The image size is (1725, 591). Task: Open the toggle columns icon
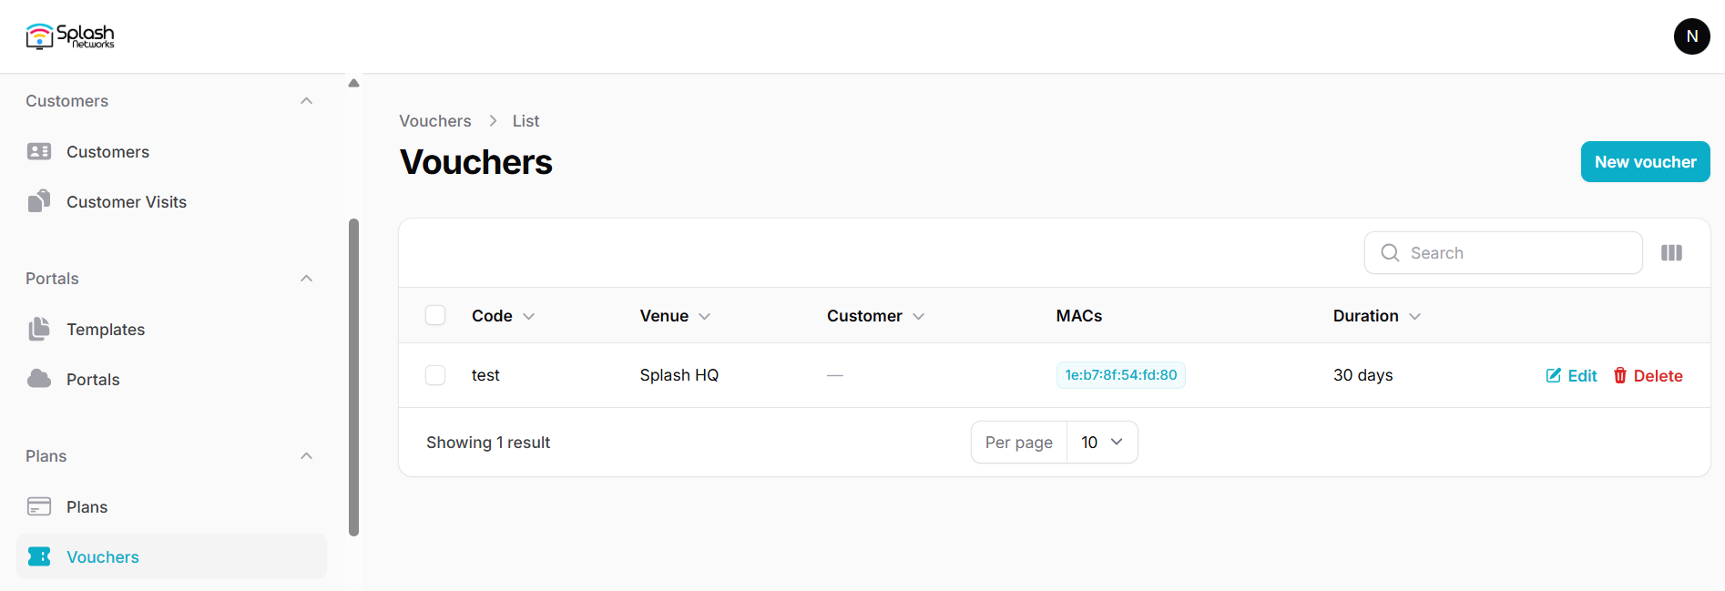(1671, 253)
